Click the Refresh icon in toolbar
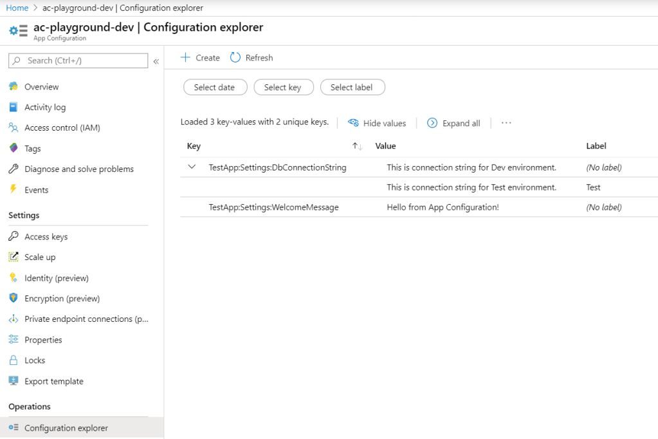This screenshot has height=439, width=658. 235,57
